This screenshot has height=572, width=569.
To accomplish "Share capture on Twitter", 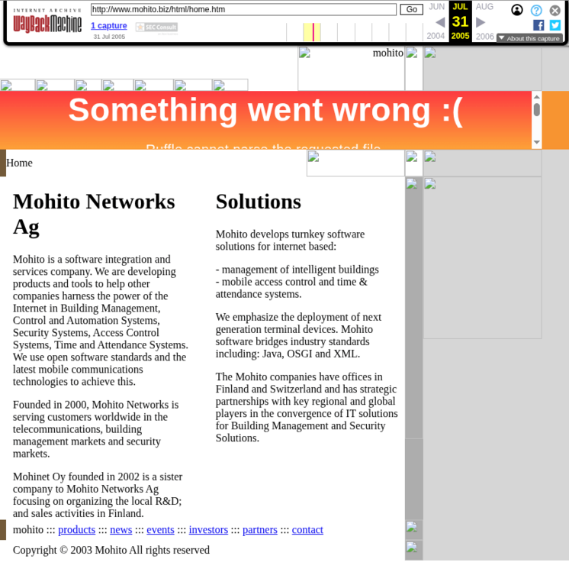I will tap(555, 25).
